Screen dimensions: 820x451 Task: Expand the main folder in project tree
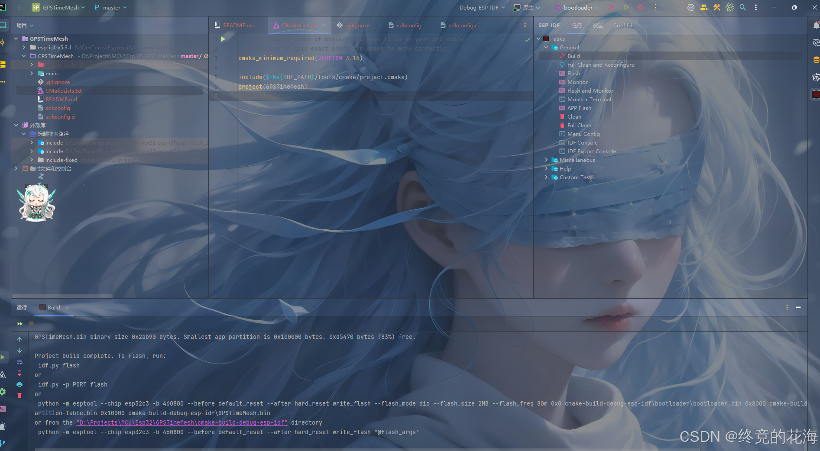[32, 73]
